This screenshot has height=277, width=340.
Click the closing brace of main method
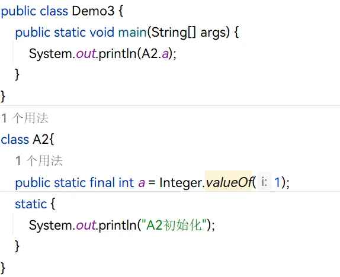(x=17, y=75)
